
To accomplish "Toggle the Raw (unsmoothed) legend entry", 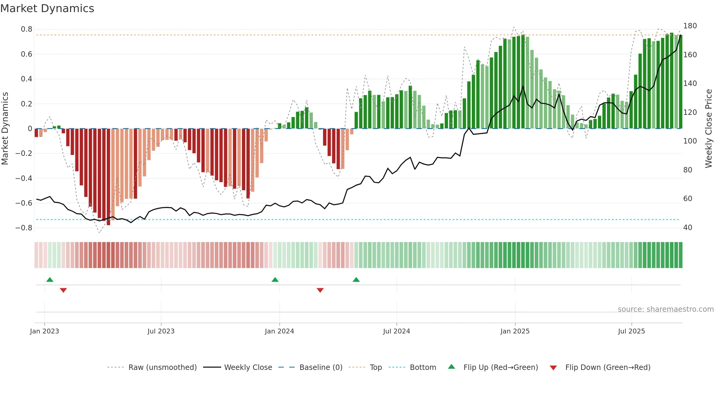I will (152, 367).
